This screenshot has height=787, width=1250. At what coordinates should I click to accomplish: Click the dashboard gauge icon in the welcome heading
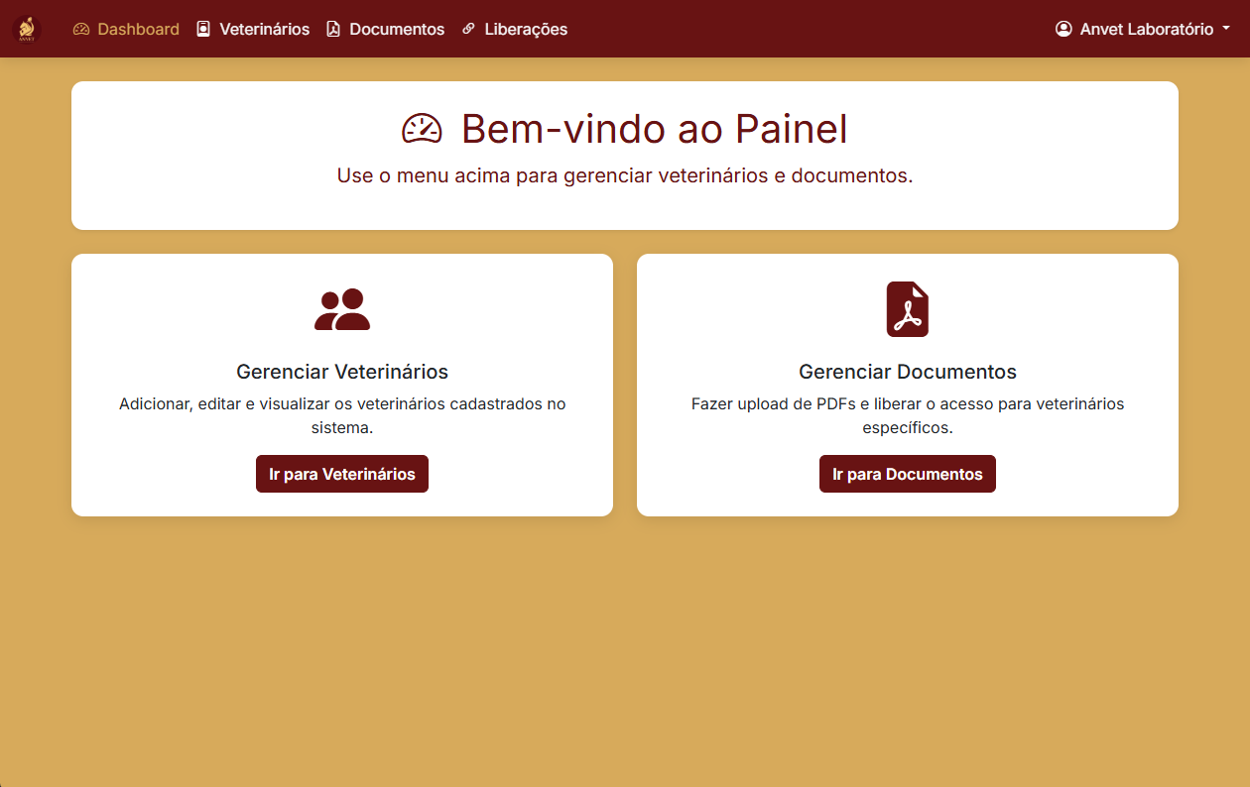(x=422, y=129)
